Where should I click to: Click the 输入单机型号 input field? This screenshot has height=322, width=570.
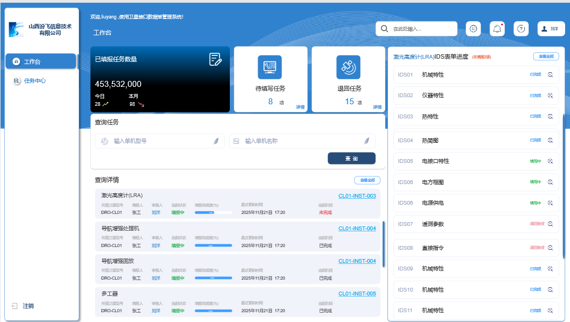[160, 141]
